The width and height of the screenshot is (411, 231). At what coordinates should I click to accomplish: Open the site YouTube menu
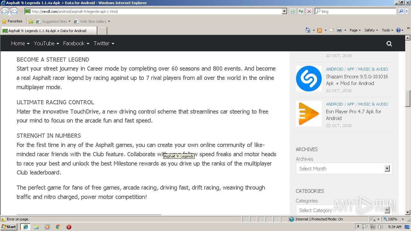[x=46, y=43]
